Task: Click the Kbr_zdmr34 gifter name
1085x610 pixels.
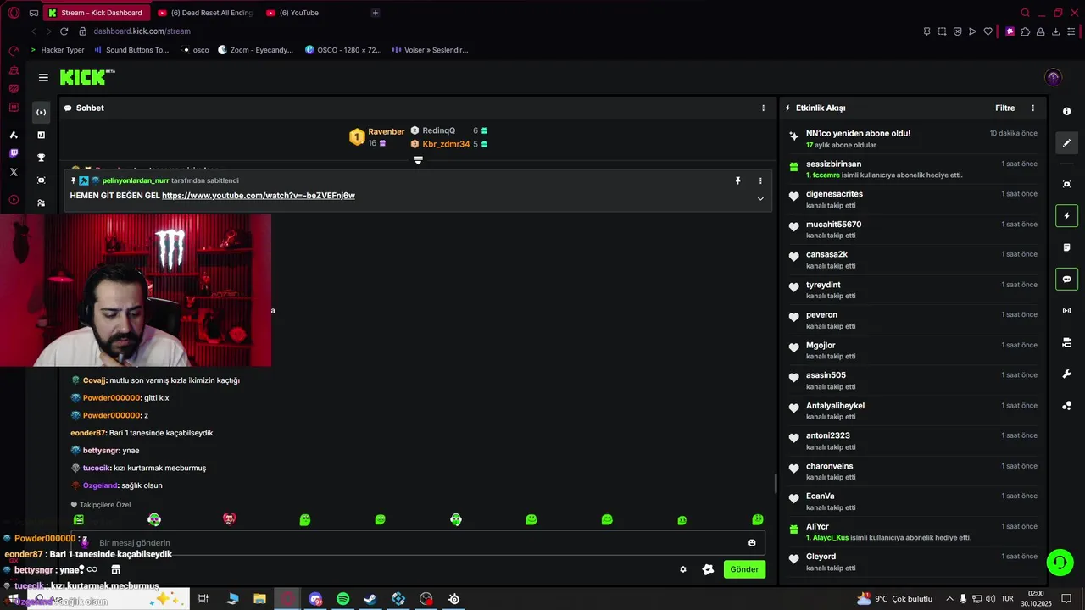Action: point(446,144)
